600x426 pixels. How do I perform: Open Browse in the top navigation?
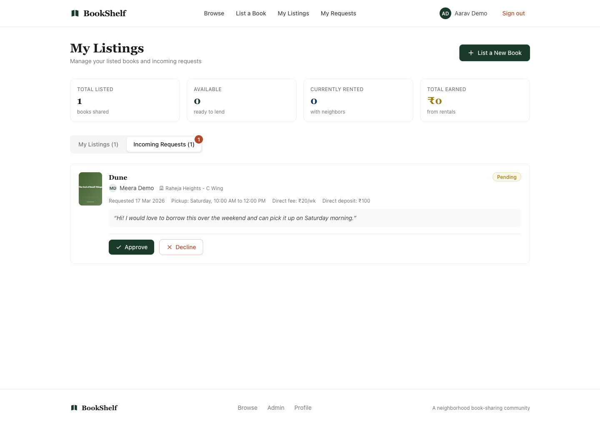214,13
